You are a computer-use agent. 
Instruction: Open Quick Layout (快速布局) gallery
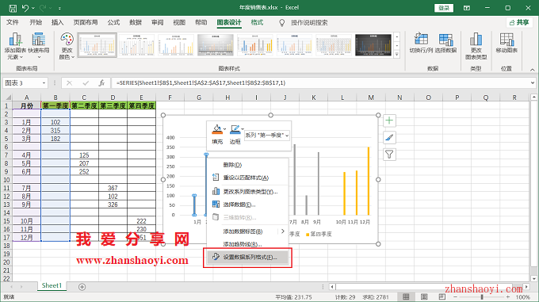click(x=39, y=46)
